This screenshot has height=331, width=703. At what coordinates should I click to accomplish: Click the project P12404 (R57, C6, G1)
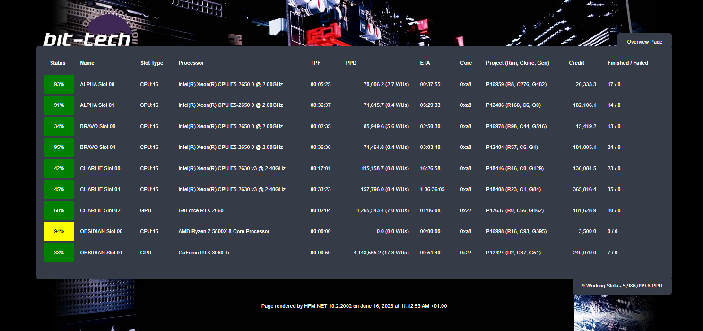tap(512, 147)
